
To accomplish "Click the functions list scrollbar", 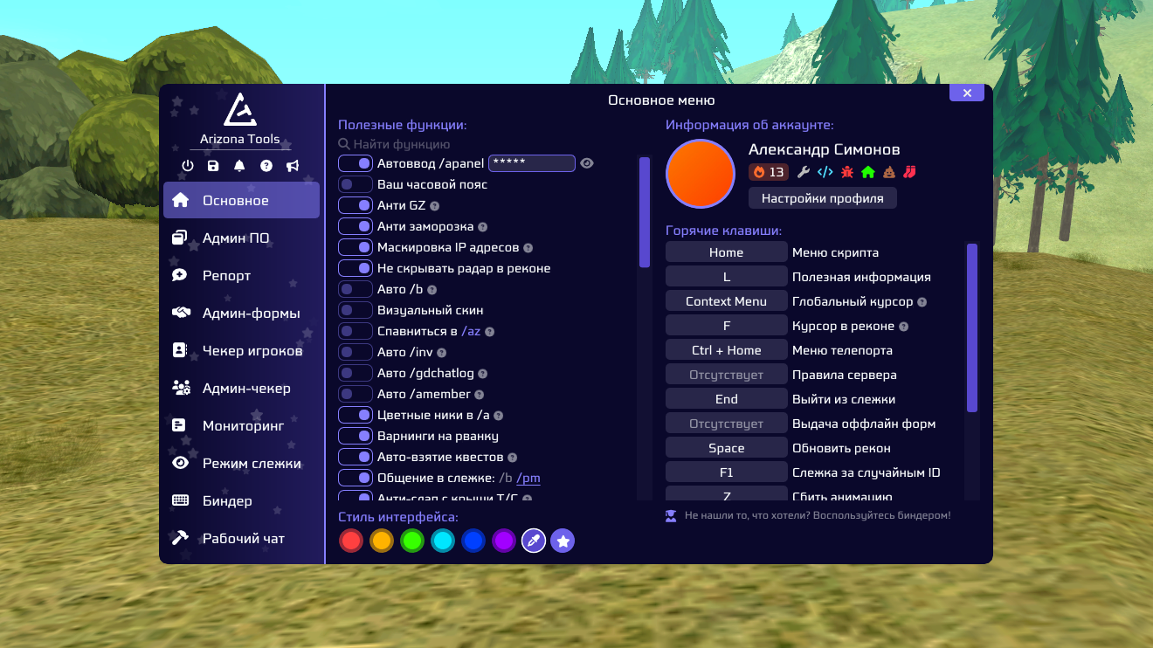I will click(645, 212).
